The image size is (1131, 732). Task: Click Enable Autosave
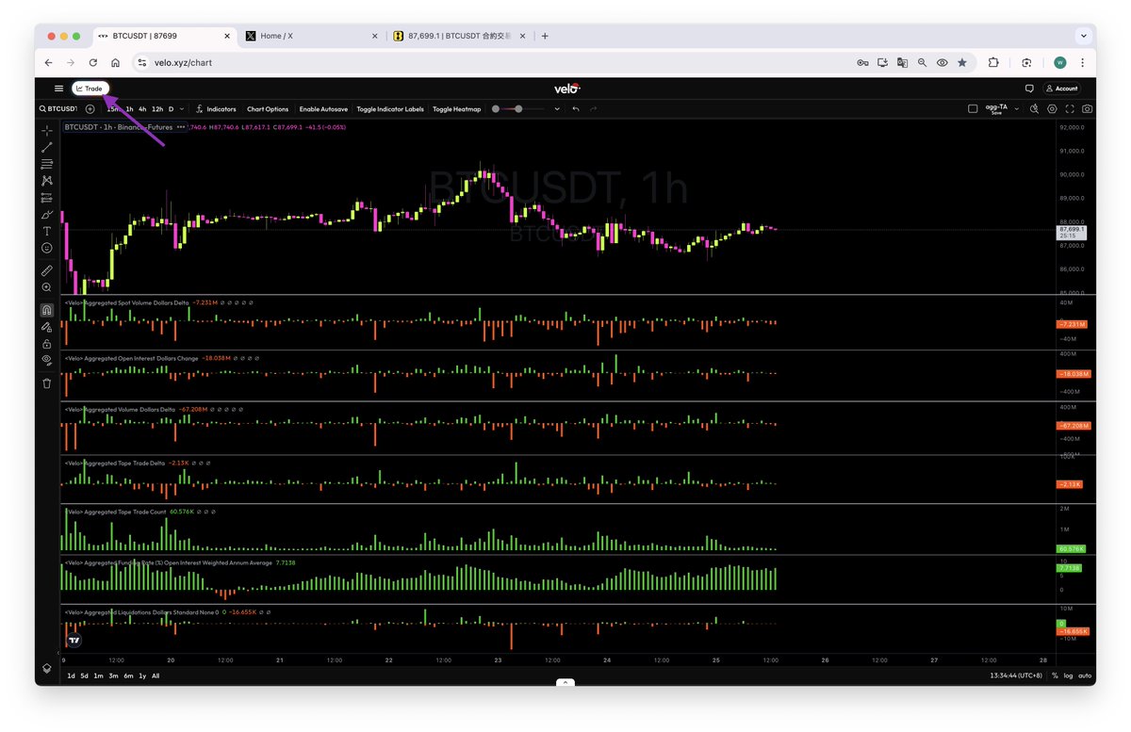[x=323, y=109]
